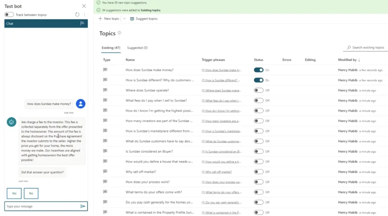Image resolution: width=388 pixels, height=216 pixels.
Task: Open the test bot more options menu
Action: pos(84,15)
